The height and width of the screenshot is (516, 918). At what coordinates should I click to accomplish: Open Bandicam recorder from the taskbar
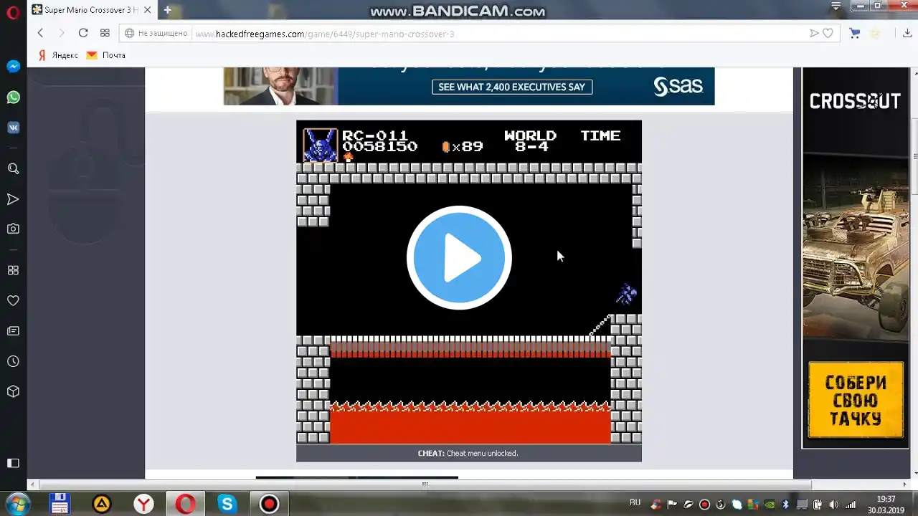[269, 504]
